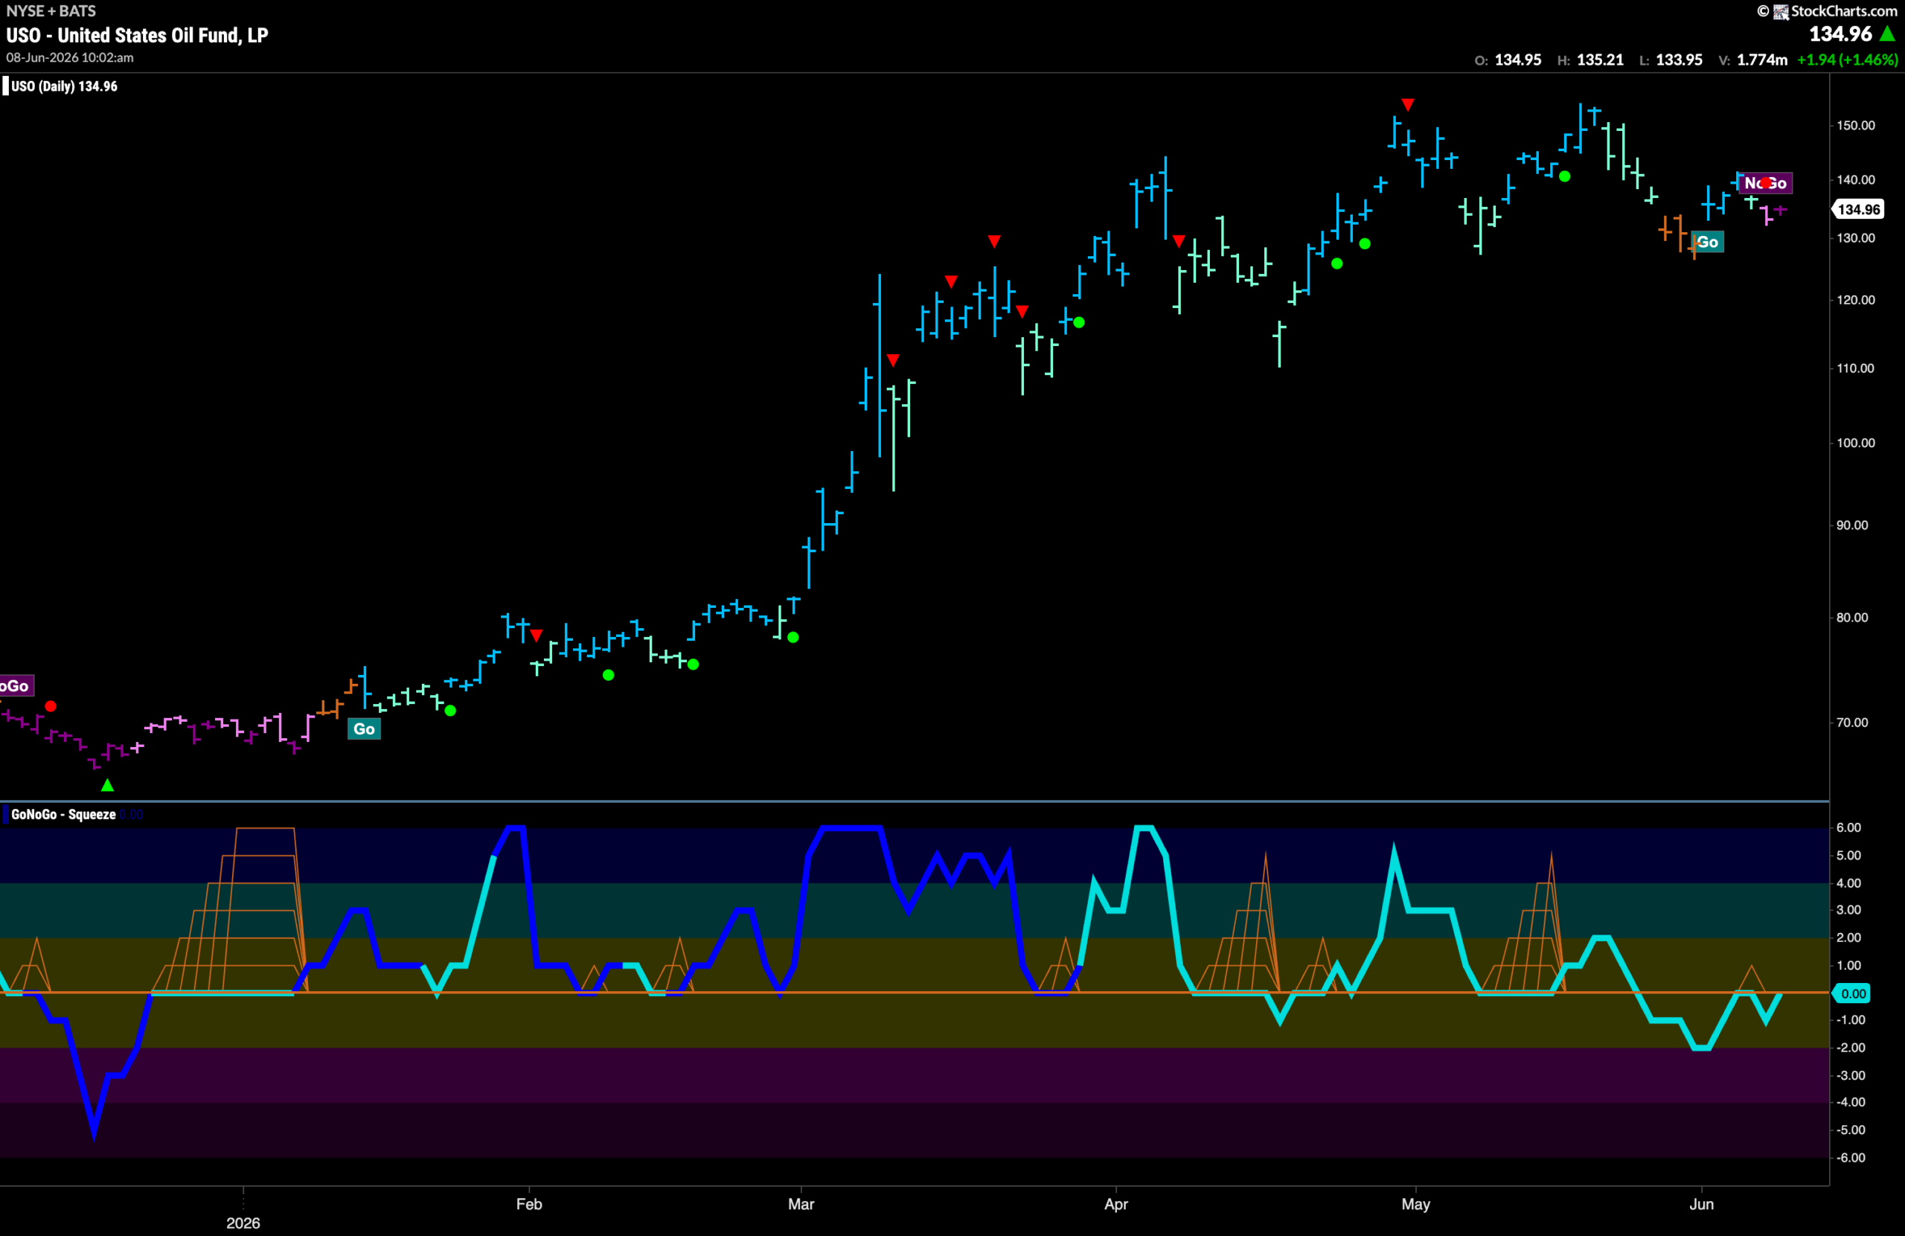Select the red triangle marker at the late-April high
This screenshot has width=1905, height=1236.
[1408, 105]
